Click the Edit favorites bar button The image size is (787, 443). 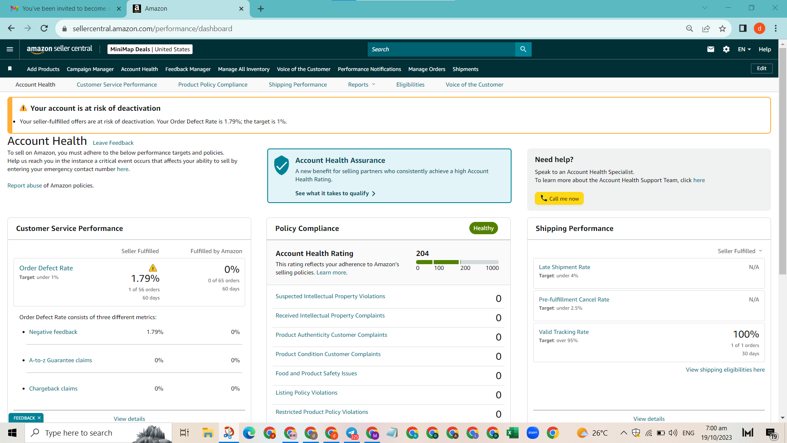(762, 69)
